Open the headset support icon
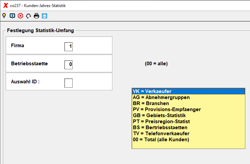This screenshot has width=250, height=164. click(x=28, y=16)
